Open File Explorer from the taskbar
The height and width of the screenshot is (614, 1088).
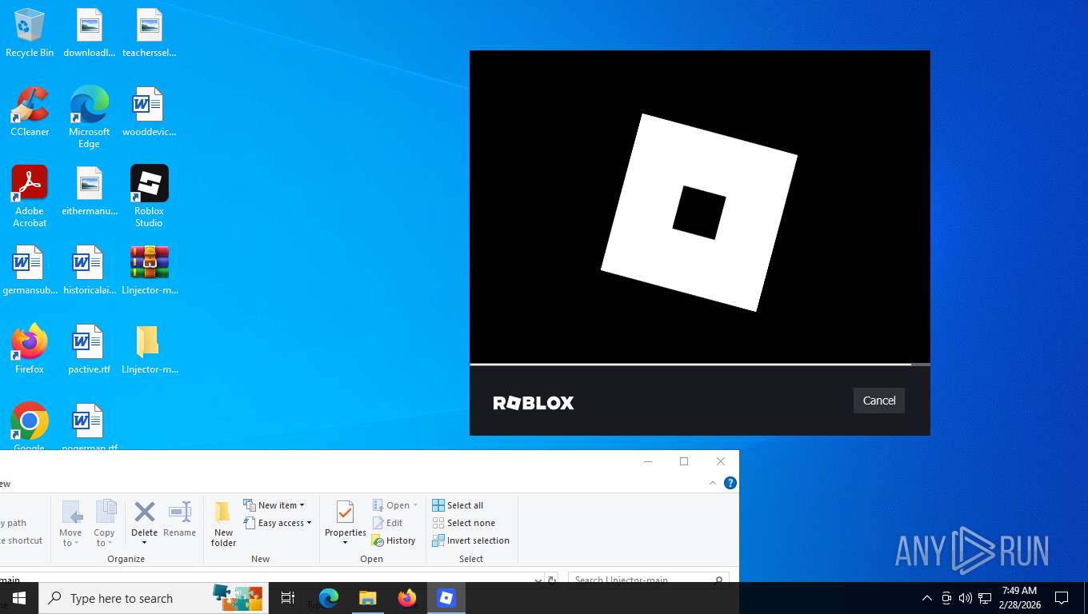[x=367, y=598]
